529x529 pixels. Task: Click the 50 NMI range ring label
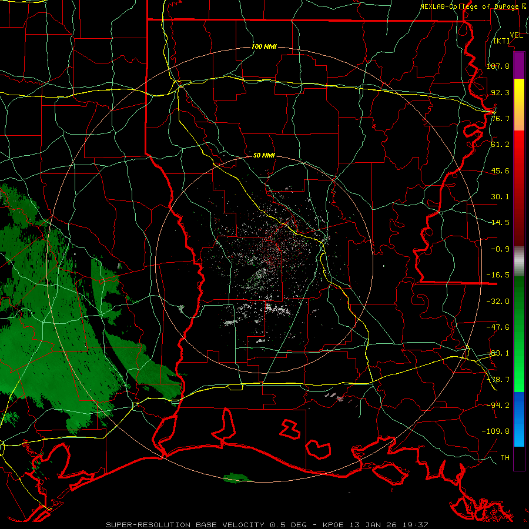264,156
